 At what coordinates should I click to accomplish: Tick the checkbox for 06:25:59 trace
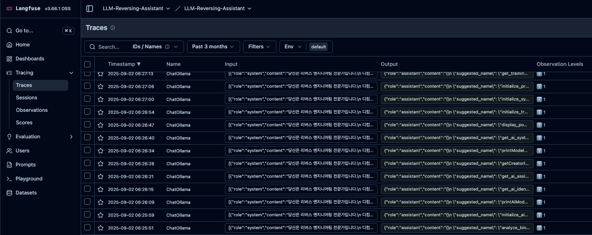point(87,215)
